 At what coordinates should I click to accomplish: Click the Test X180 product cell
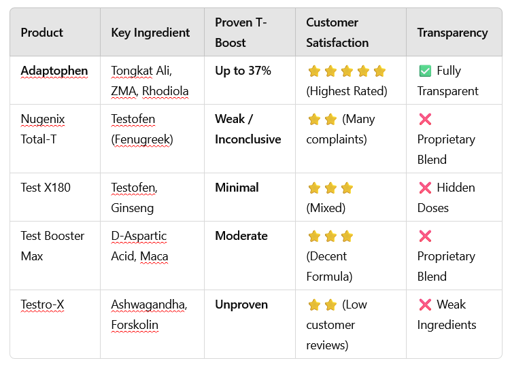point(46,188)
